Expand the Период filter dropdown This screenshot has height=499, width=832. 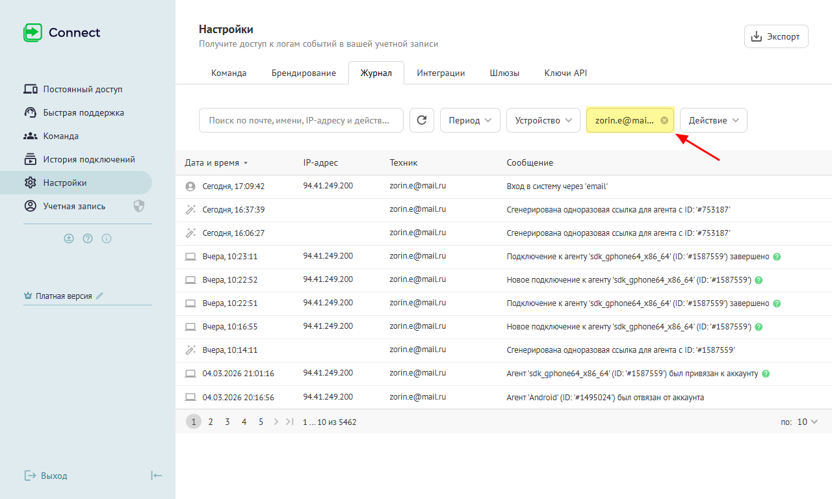coord(470,120)
